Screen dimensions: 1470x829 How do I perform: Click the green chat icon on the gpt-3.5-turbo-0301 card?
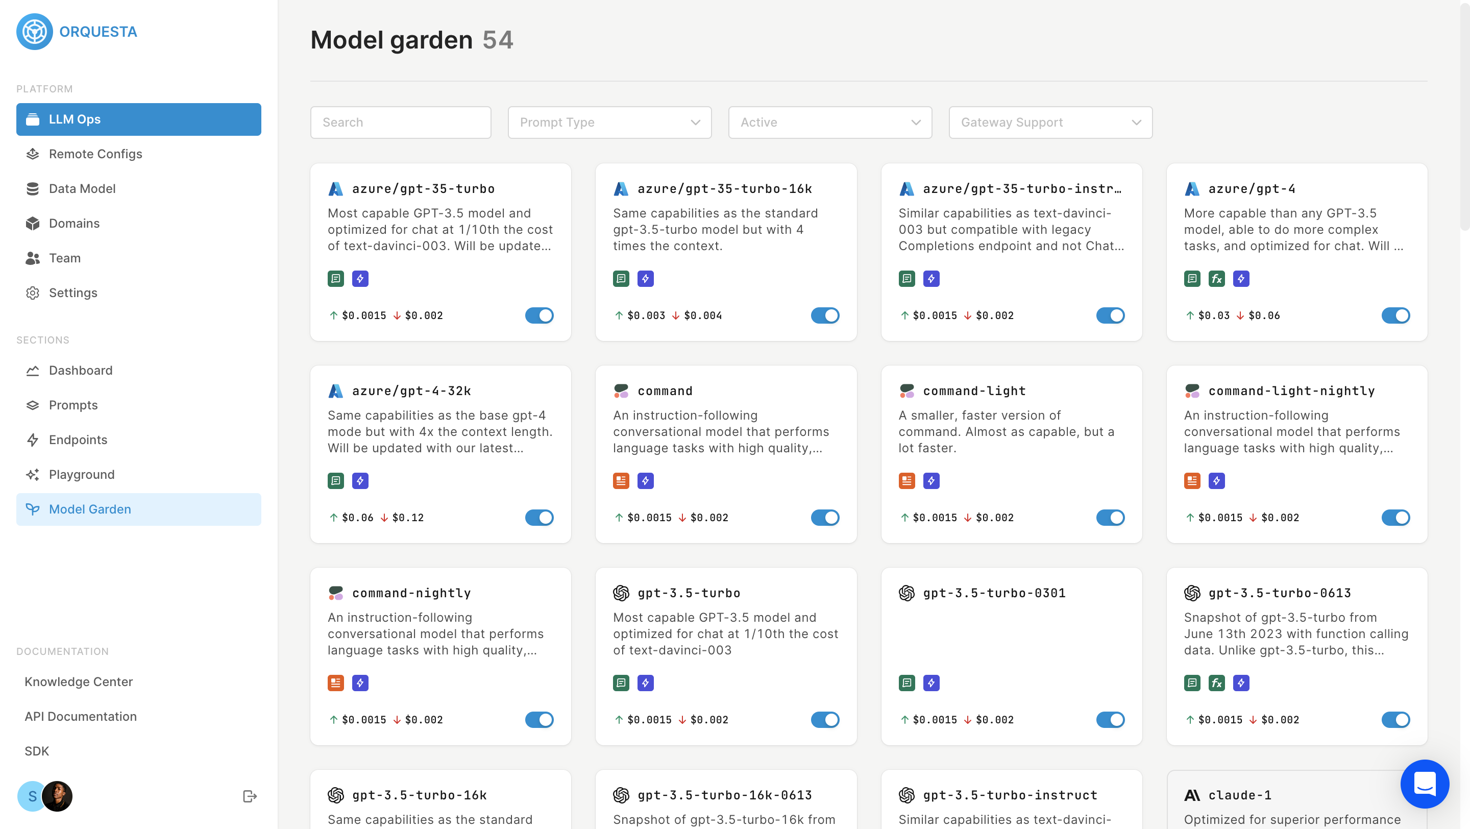coord(906,683)
